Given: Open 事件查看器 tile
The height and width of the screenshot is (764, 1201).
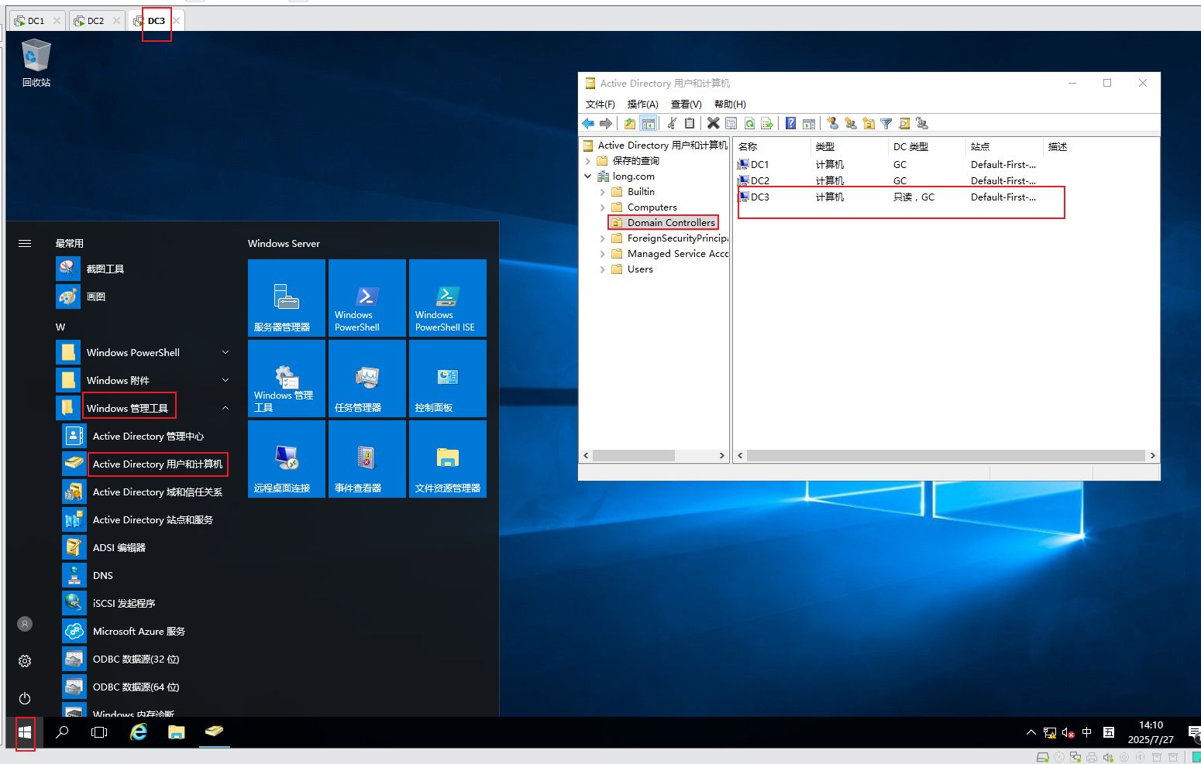Looking at the screenshot, I should click(367, 459).
